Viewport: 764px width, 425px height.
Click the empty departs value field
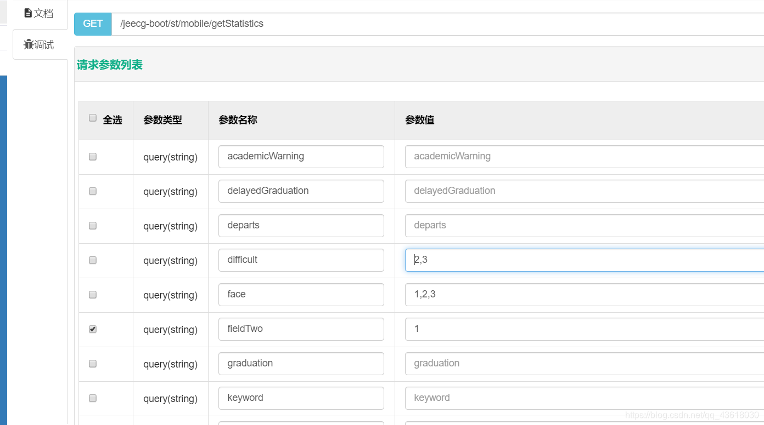[x=585, y=226]
